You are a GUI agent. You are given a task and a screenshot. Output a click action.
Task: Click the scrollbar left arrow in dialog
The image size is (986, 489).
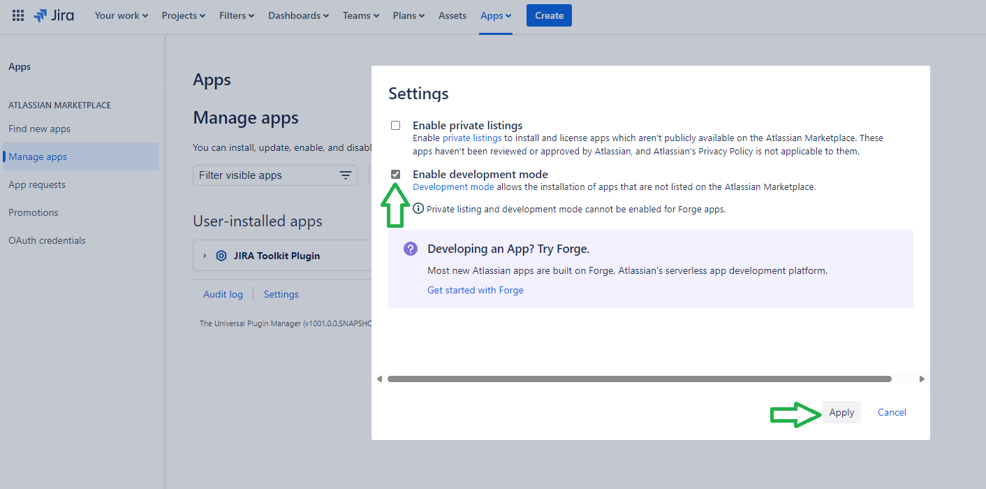pyautogui.click(x=379, y=379)
